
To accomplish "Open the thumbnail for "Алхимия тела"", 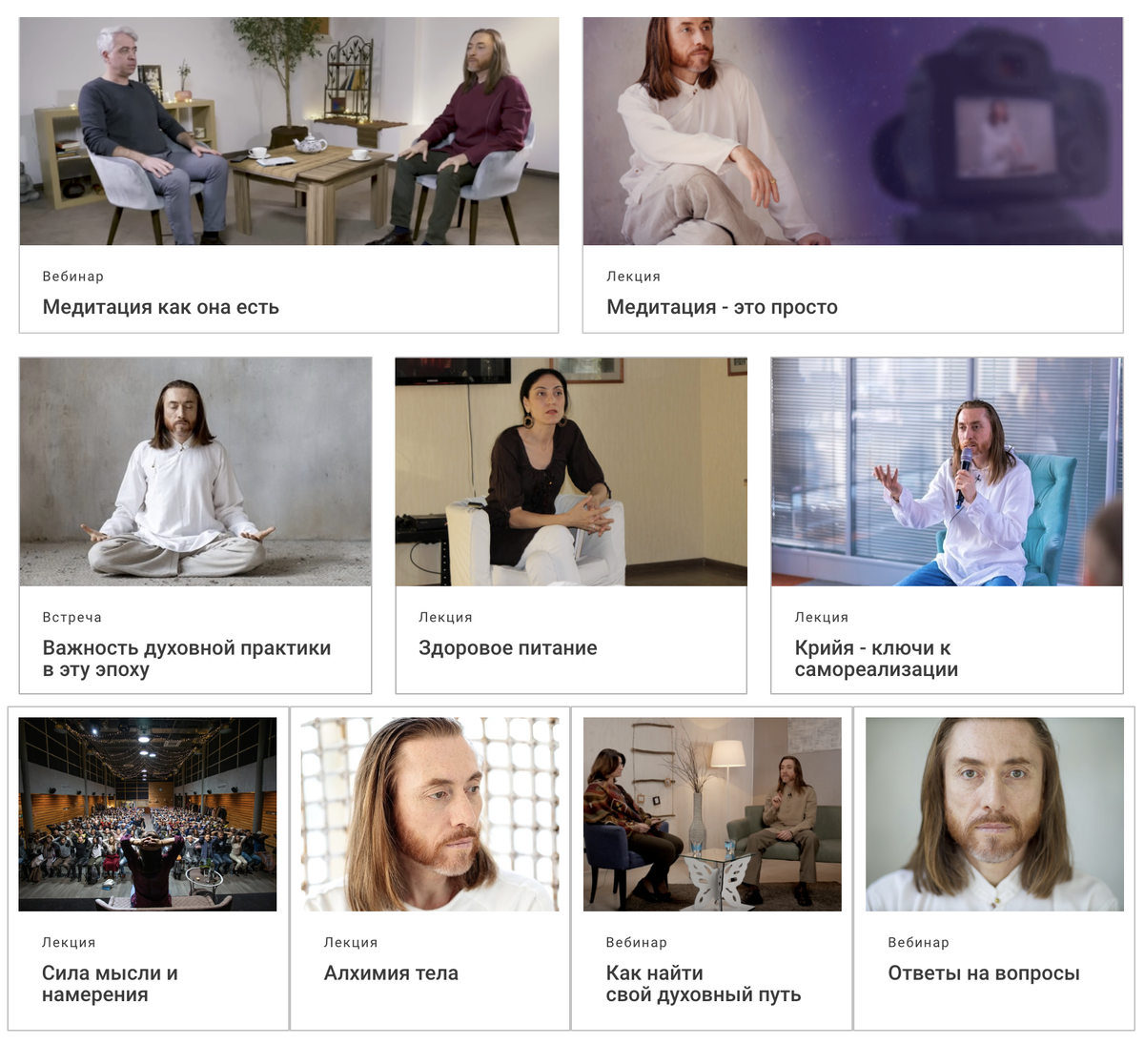I will point(430,814).
